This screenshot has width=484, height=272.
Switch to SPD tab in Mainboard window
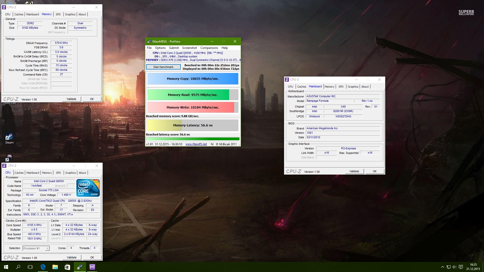pyautogui.click(x=341, y=87)
